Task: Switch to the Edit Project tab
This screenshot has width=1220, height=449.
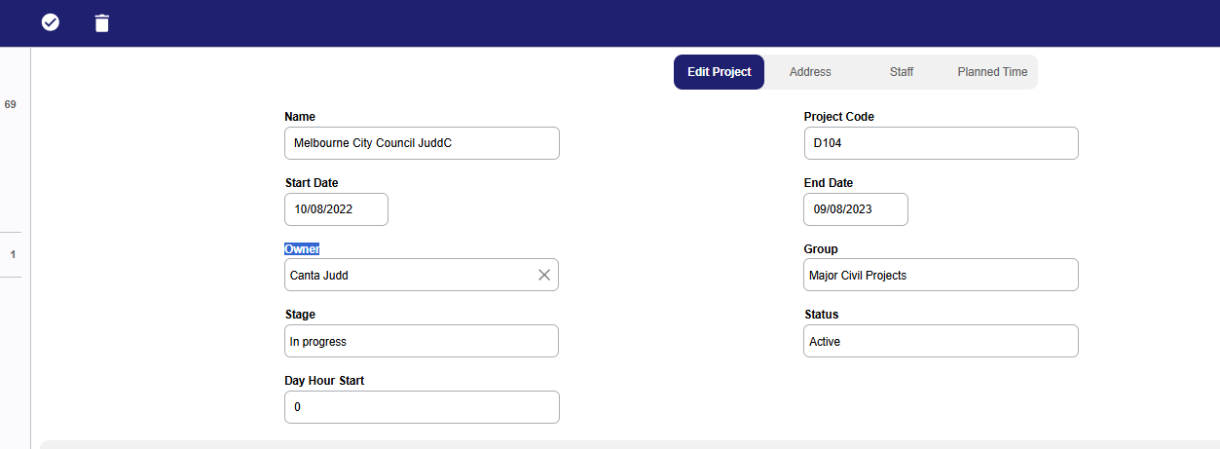Action: (x=719, y=72)
